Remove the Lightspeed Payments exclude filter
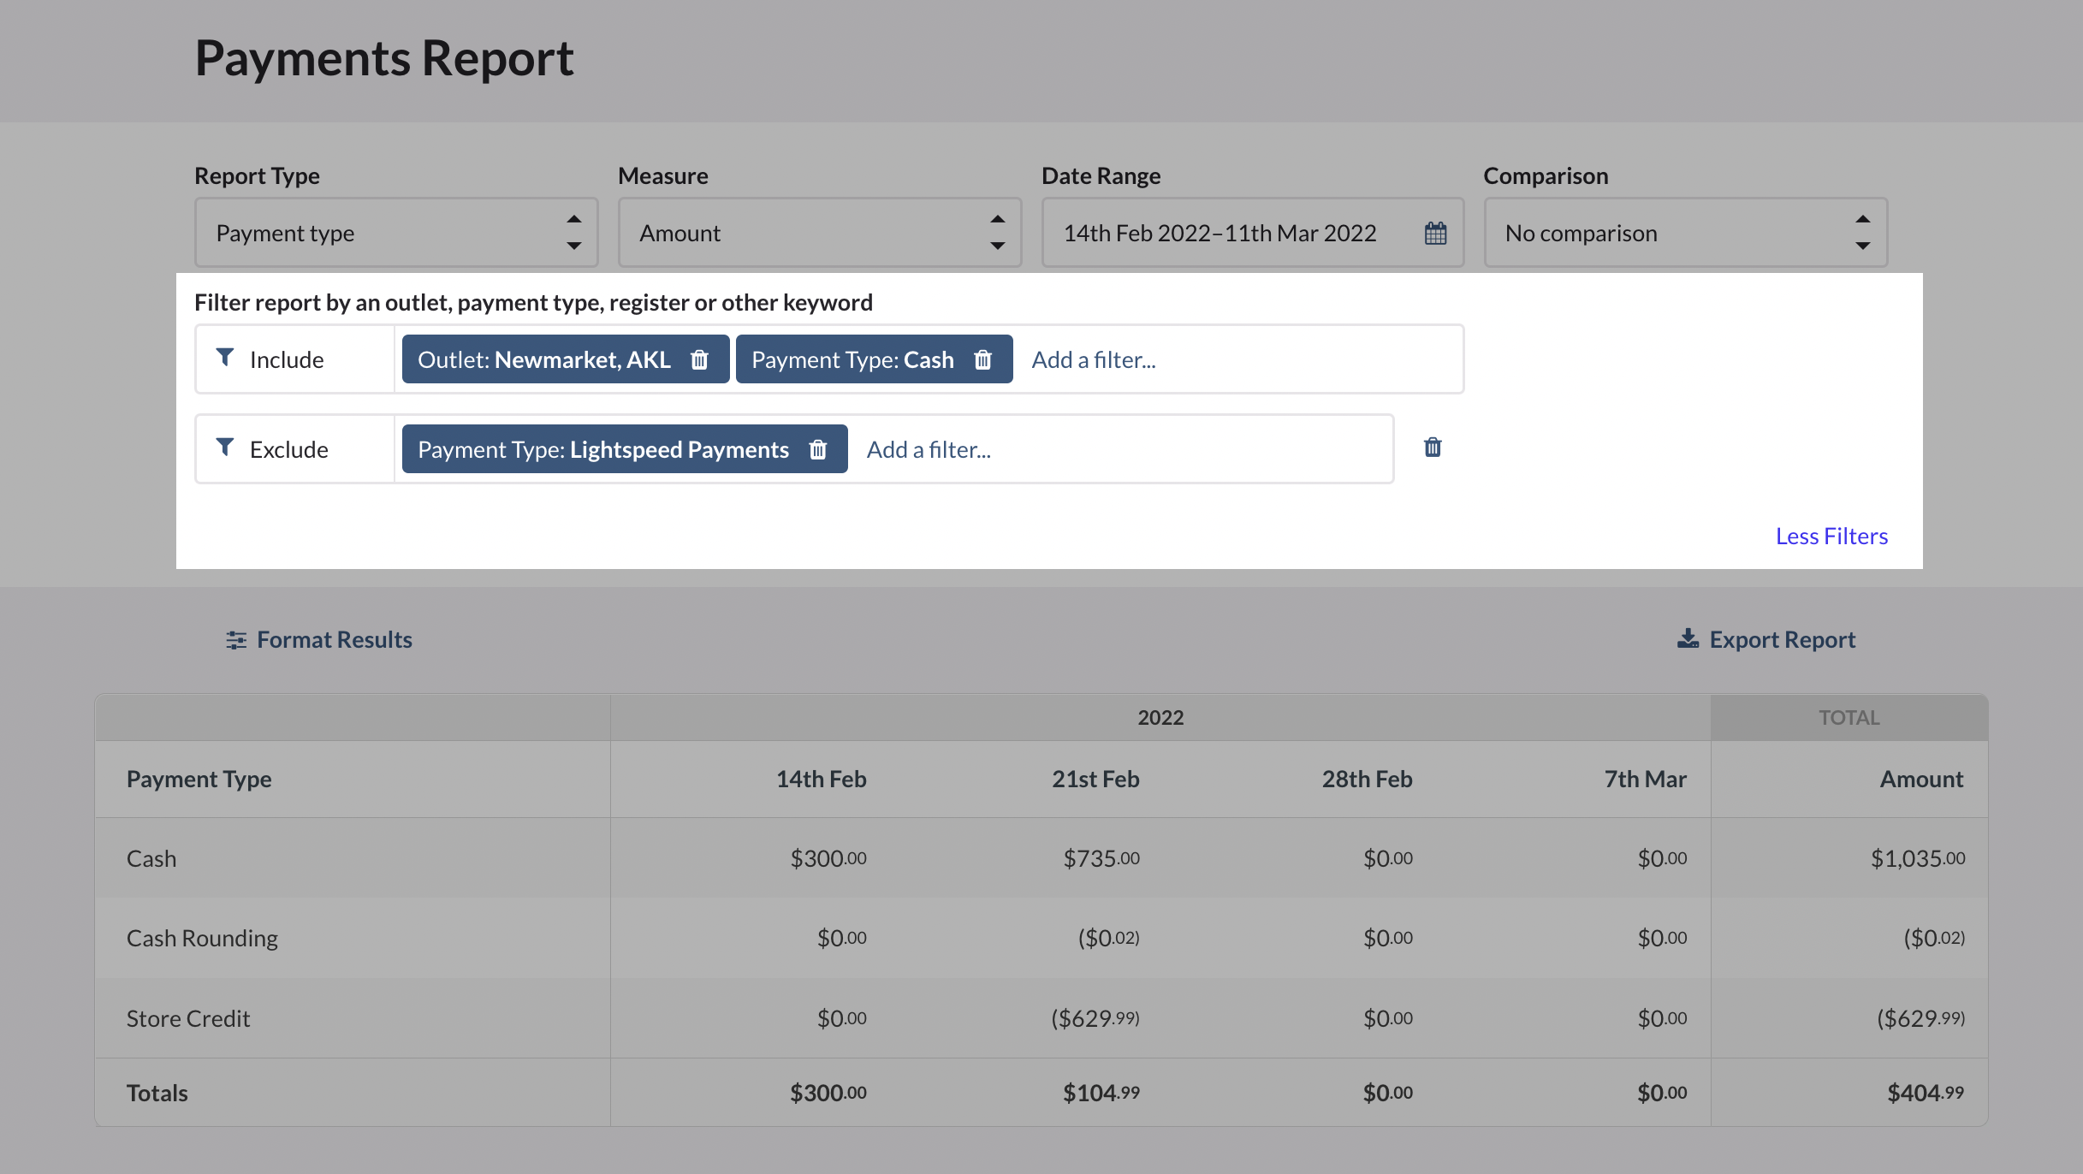2083x1174 pixels. click(818, 449)
